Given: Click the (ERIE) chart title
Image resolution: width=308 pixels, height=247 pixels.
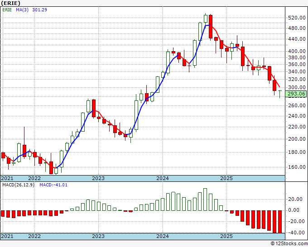Looking at the screenshot, I should (10, 3).
